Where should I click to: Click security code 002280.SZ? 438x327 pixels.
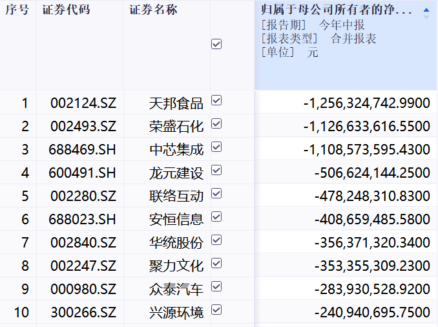click(x=83, y=196)
